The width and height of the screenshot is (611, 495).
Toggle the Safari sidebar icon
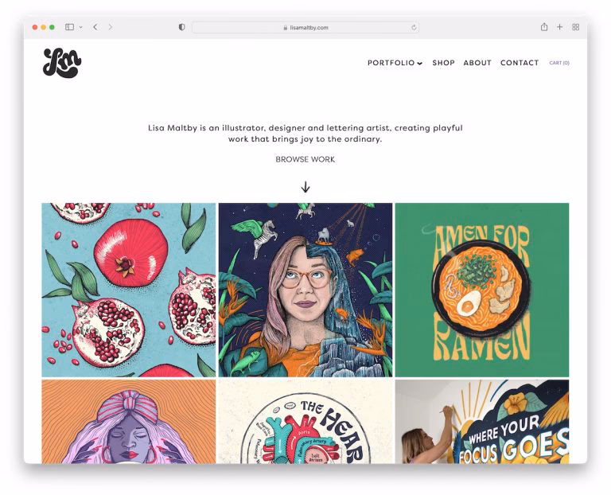70,27
